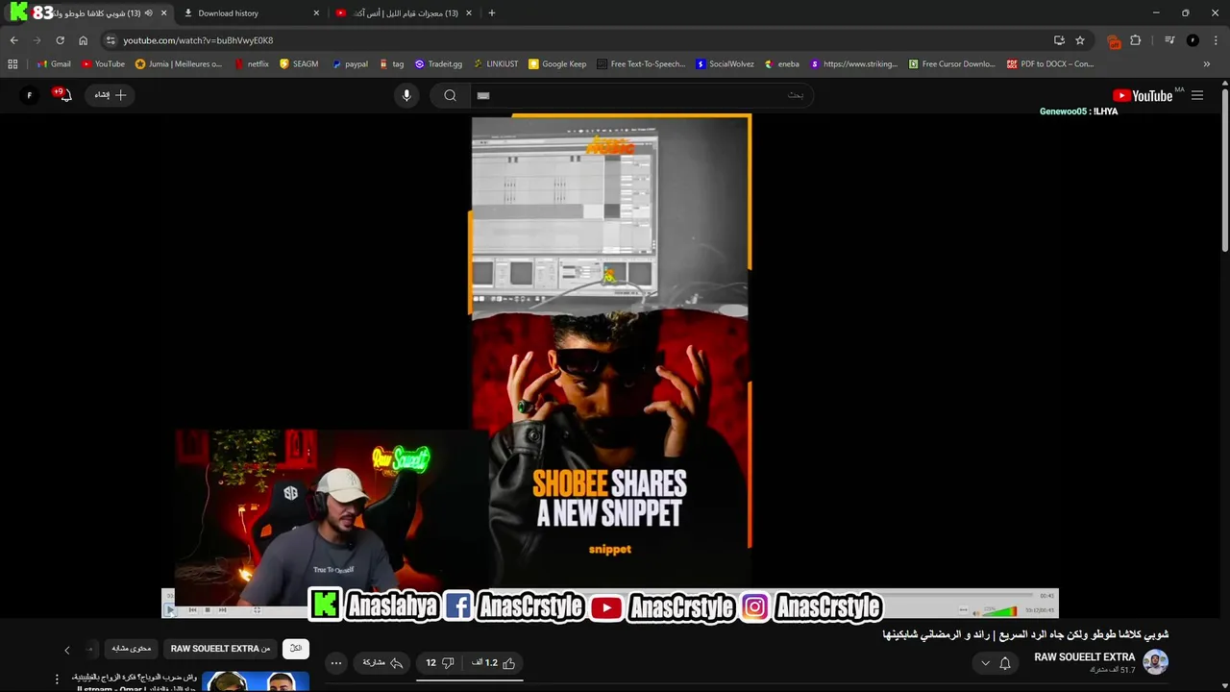Screen dimensions: 1230x692
Task: Select the الكل filter chip
Action: tap(296, 649)
